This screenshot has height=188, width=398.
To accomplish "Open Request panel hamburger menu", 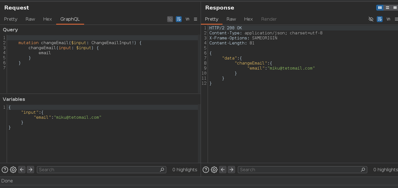I will click(195, 19).
